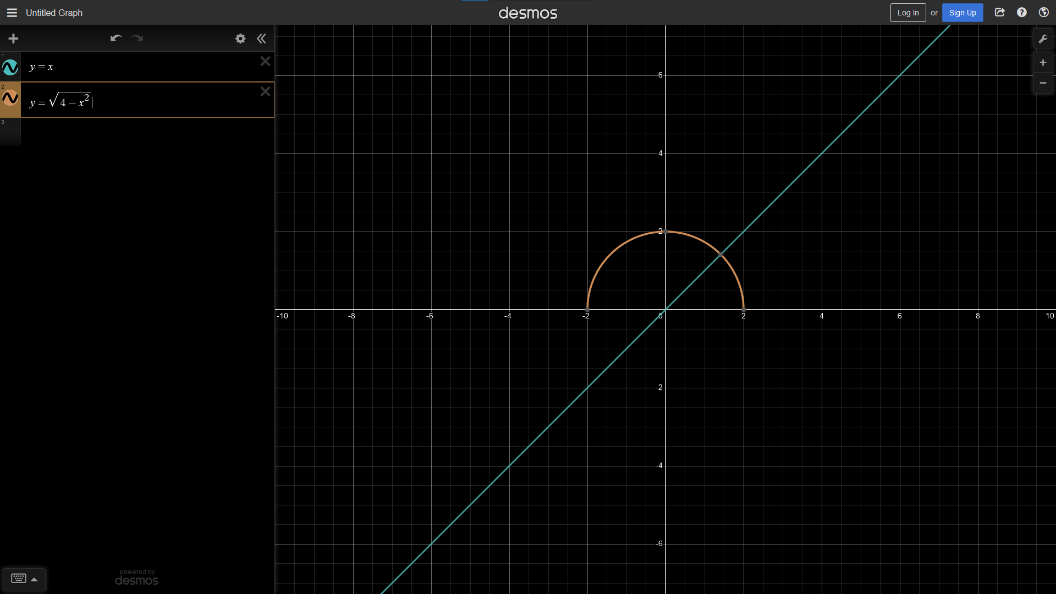
Task: Show the on-screen keypad
Action: click(24, 579)
